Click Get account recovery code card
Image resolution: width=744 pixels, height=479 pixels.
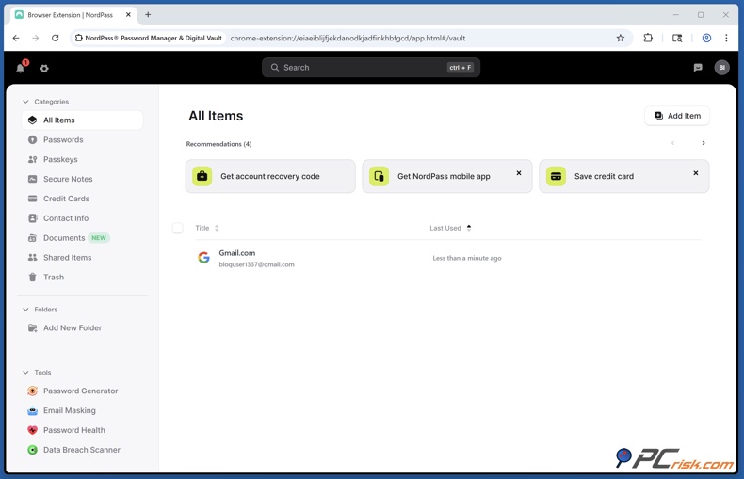270,176
